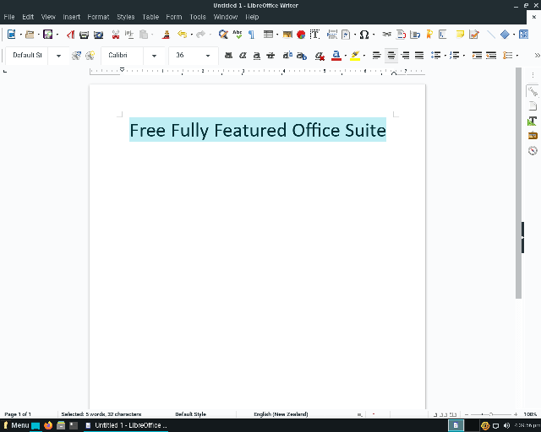Insert a field with the field icon
Viewport: 541px width, 432px height.
(x=346, y=35)
